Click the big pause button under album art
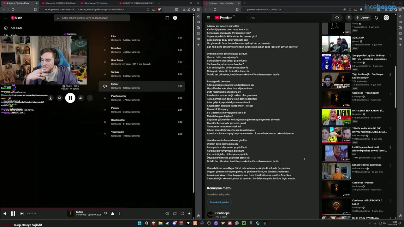The image size is (404, 227). click(70, 98)
